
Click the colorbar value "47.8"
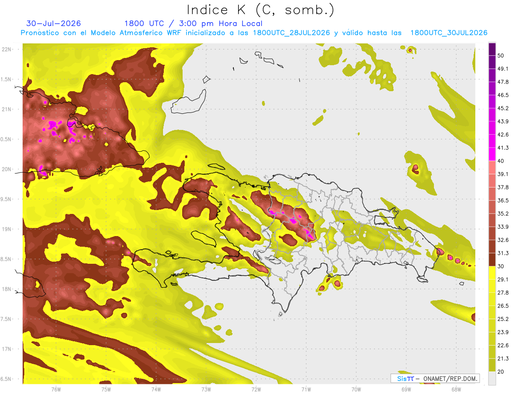coord(503,82)
